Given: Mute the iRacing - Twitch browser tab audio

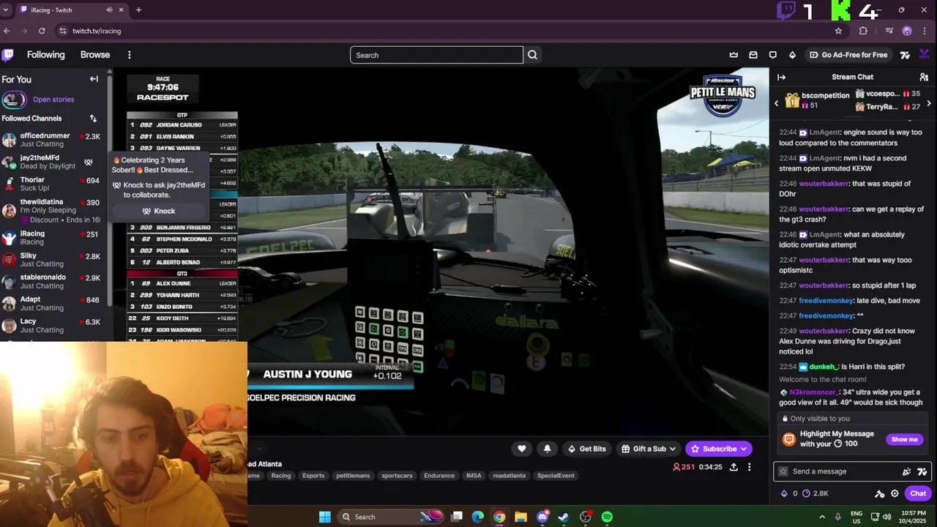Looking at the screenshot, I should (109, 10).
